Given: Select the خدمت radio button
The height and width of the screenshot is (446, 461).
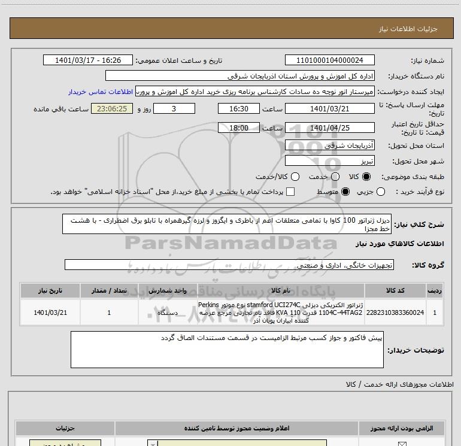Looking at the screenshot, I should tap(335, 177).
